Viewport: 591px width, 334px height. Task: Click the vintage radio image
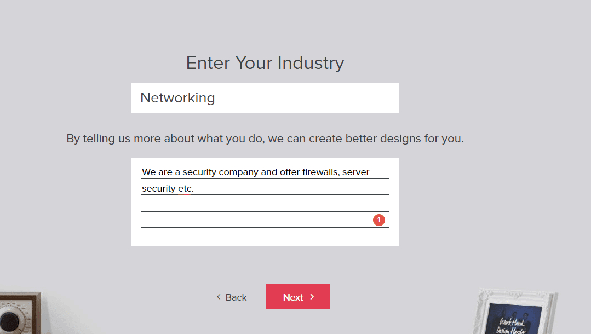click(19, 314)
